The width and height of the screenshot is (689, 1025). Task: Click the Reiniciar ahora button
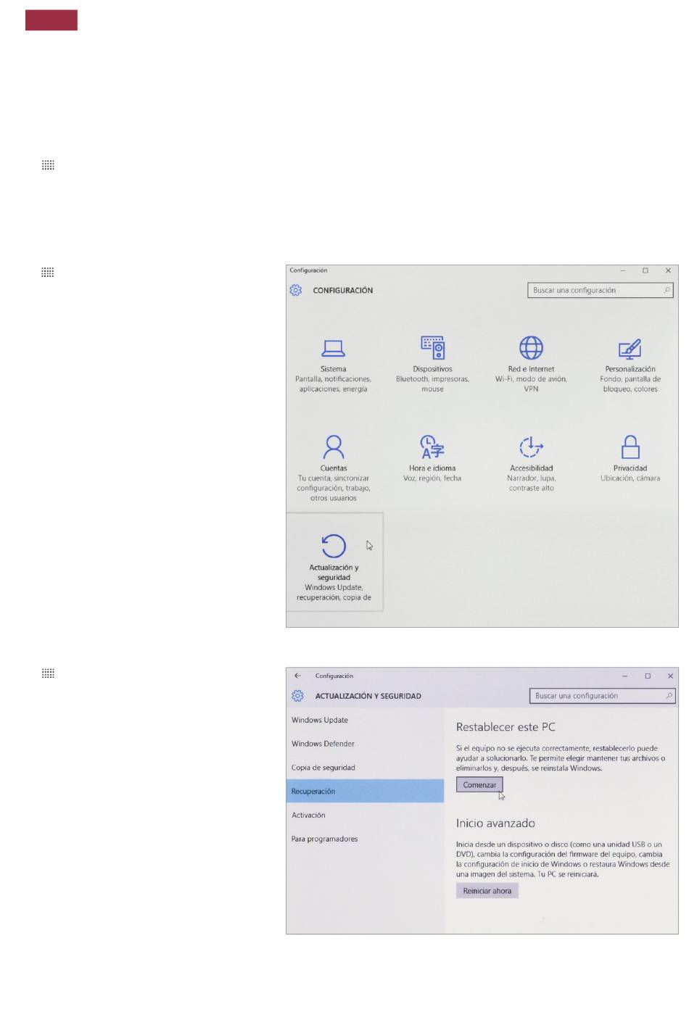pyautogui.click(x=487, y=891)
